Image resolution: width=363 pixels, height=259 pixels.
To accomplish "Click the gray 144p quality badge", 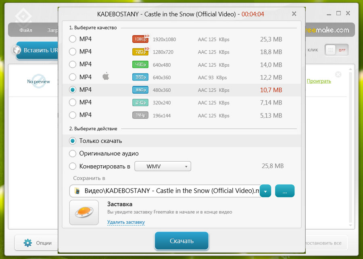I will tap(140, 115).
